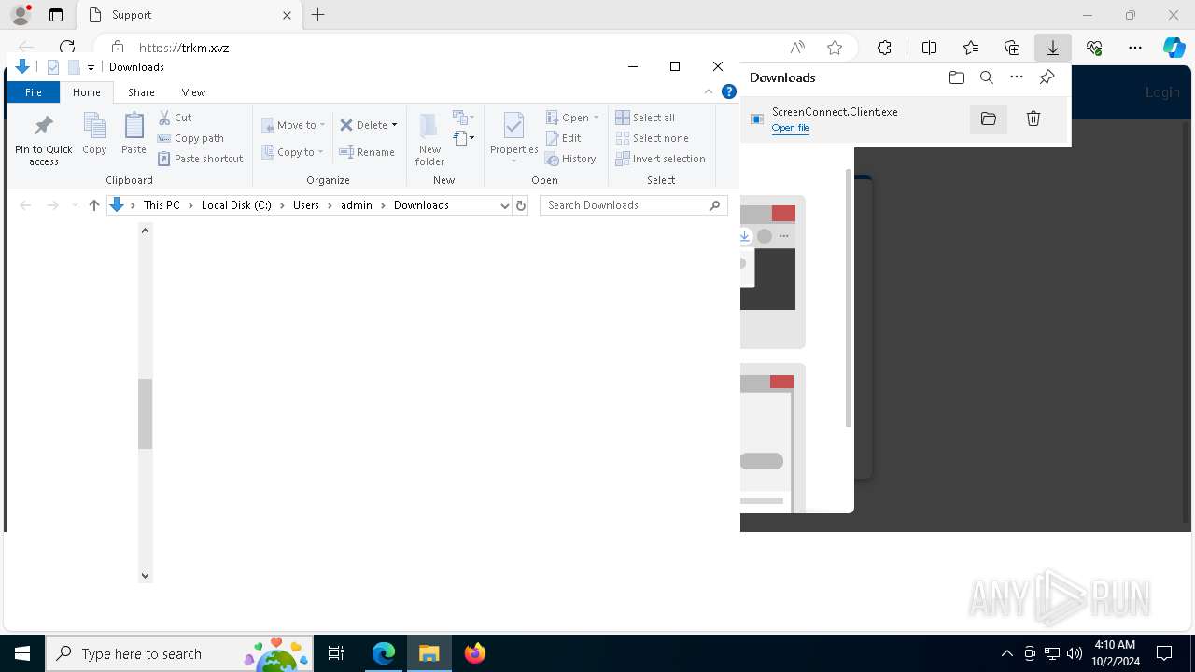The width and height of the screenshot is (1195, 672).
Task: Click the Paste ribbon button
Action: (134, 133)
